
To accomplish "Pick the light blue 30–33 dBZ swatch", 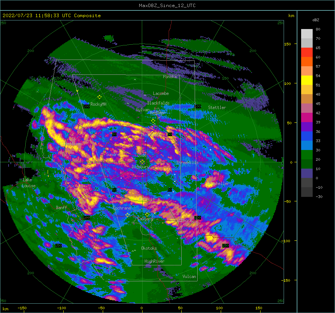I will click(307, 146).
